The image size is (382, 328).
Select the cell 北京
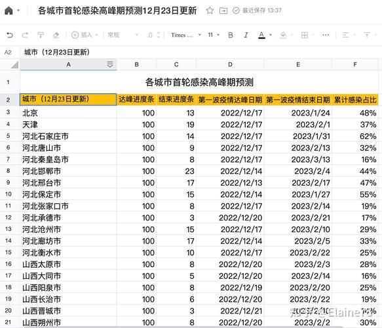pyautogui.click(x=68, y=113)
